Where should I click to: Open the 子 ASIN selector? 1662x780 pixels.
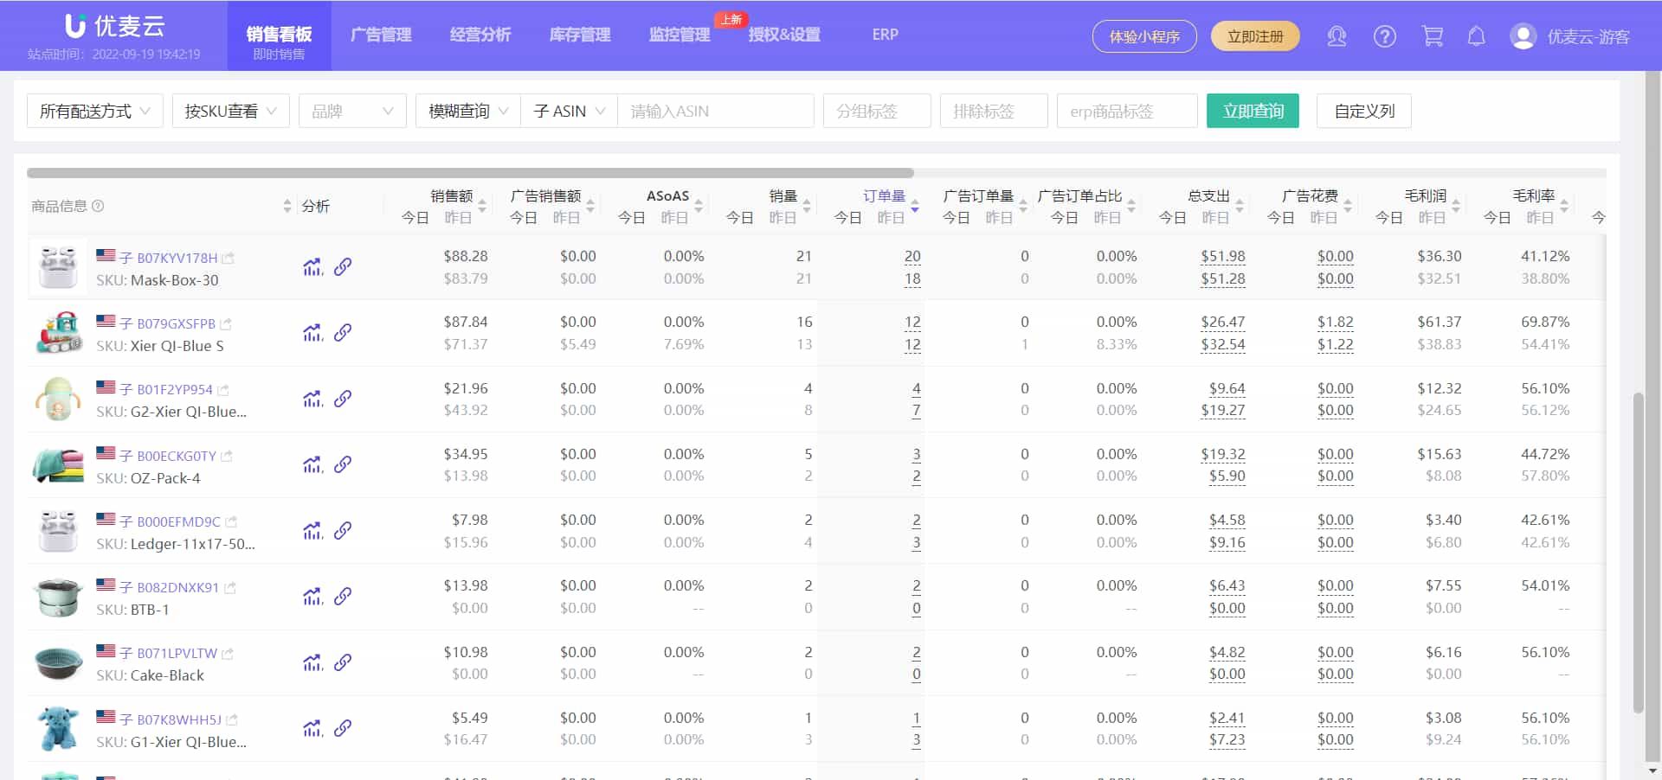coord(568,111)
